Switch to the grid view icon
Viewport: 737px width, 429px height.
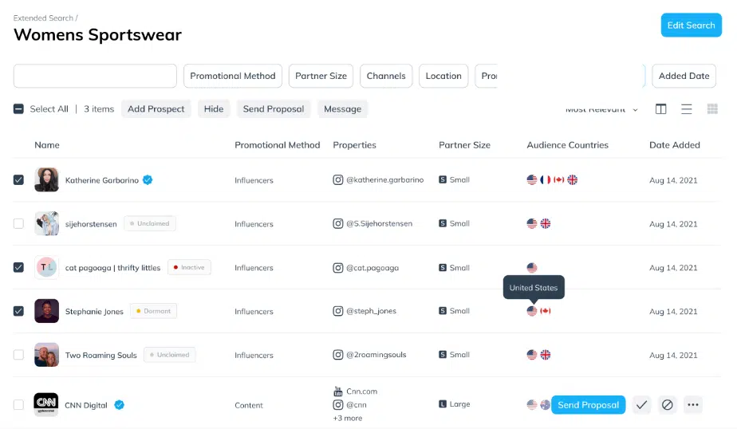pos(712,109)
